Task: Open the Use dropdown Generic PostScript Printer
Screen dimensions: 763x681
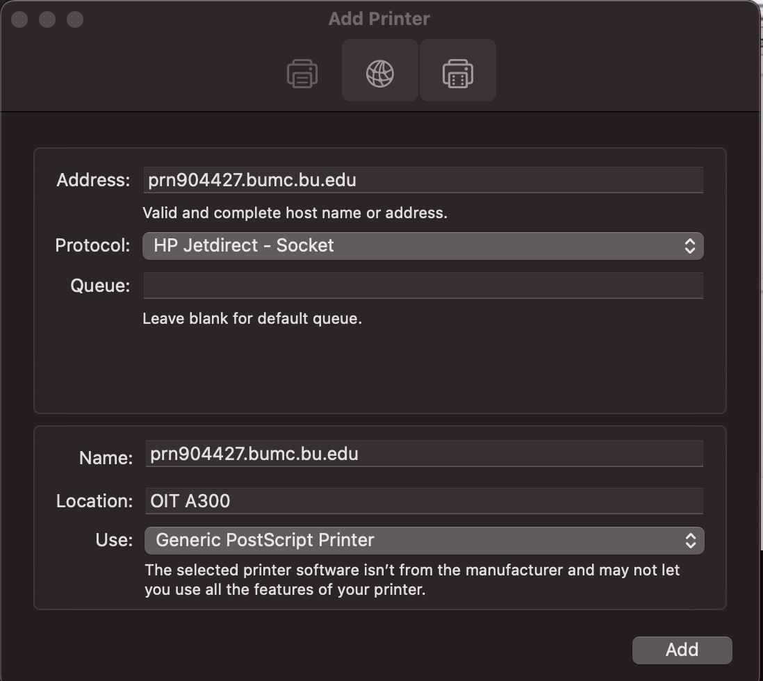Action: tap(425, 541)
